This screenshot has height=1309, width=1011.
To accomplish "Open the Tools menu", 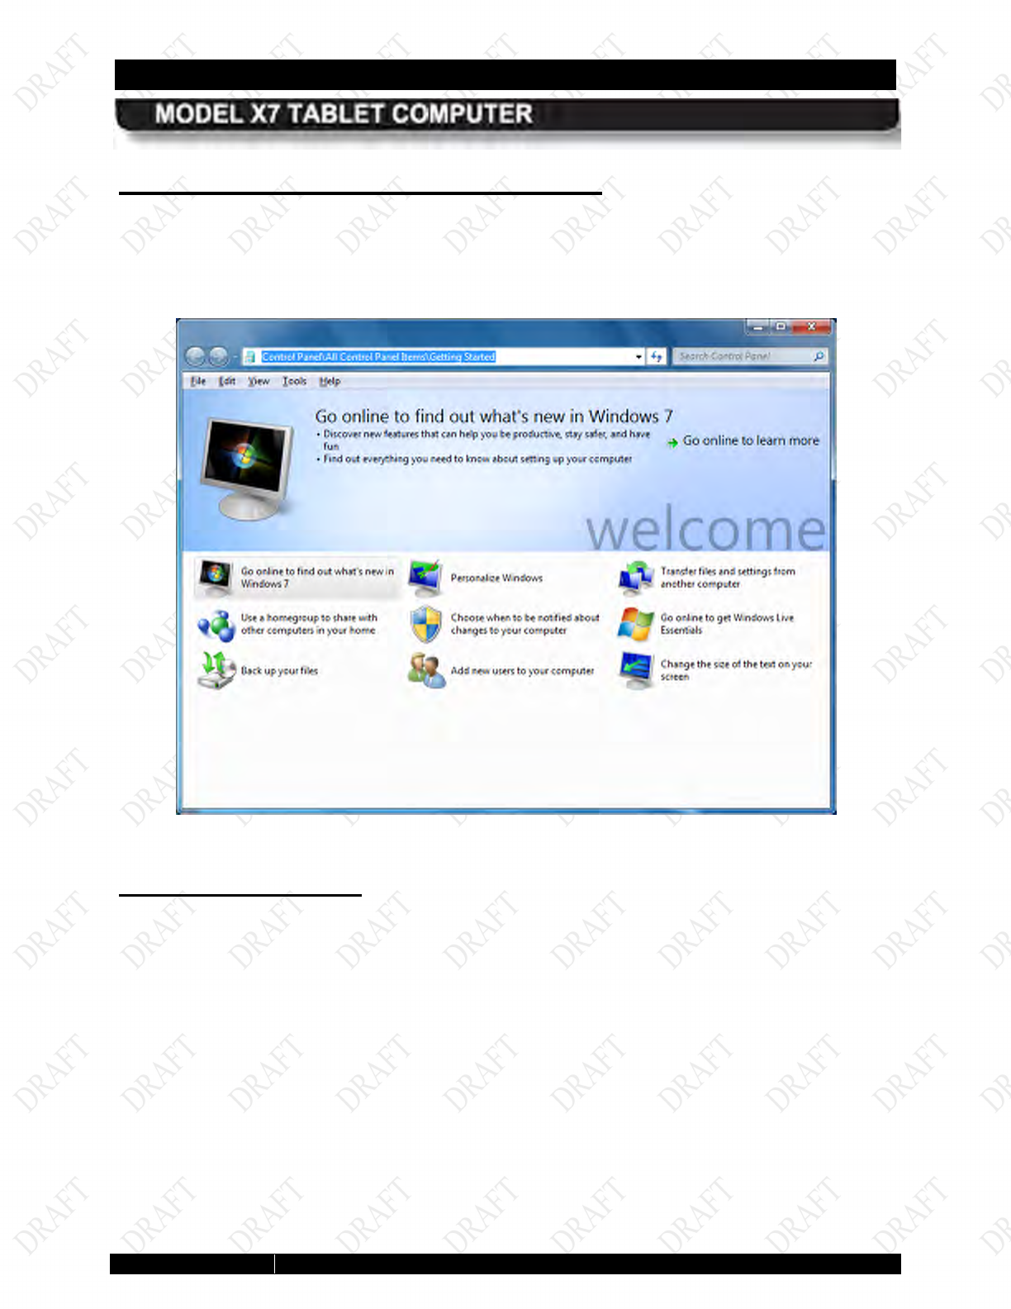I will [295, 381].
